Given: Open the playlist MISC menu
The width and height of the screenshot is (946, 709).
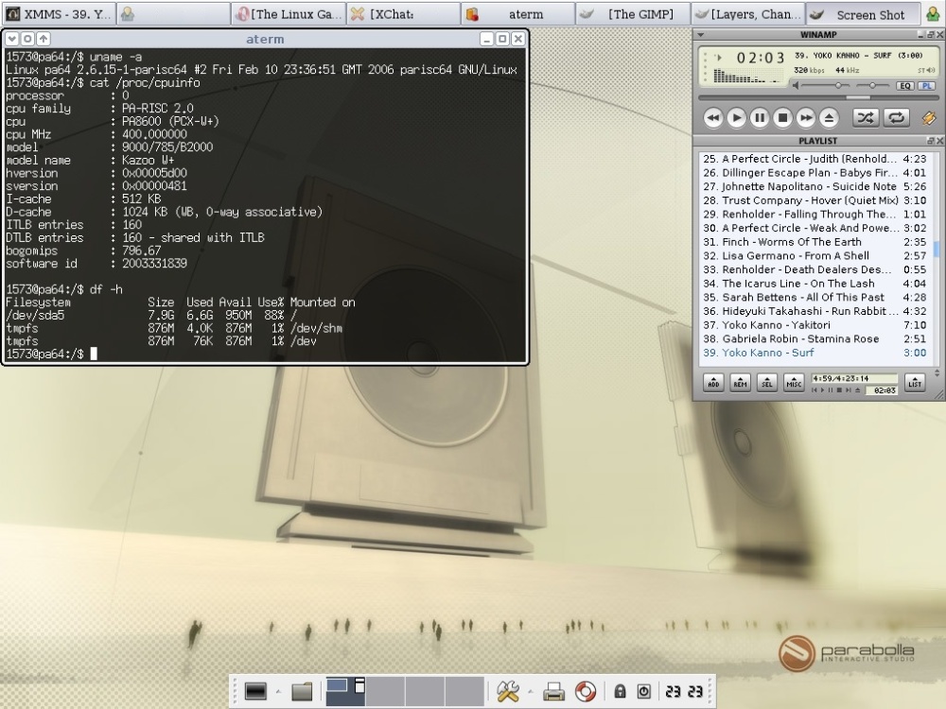Looking at the screenshot, I should click(794, 383).
